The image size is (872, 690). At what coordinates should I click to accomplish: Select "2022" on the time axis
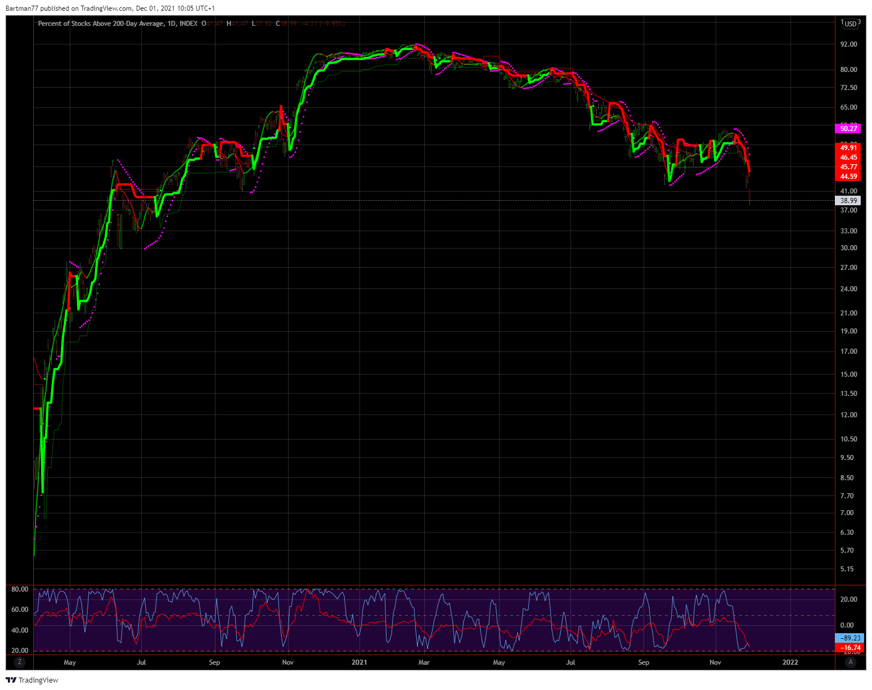click(x=791, y=662)
